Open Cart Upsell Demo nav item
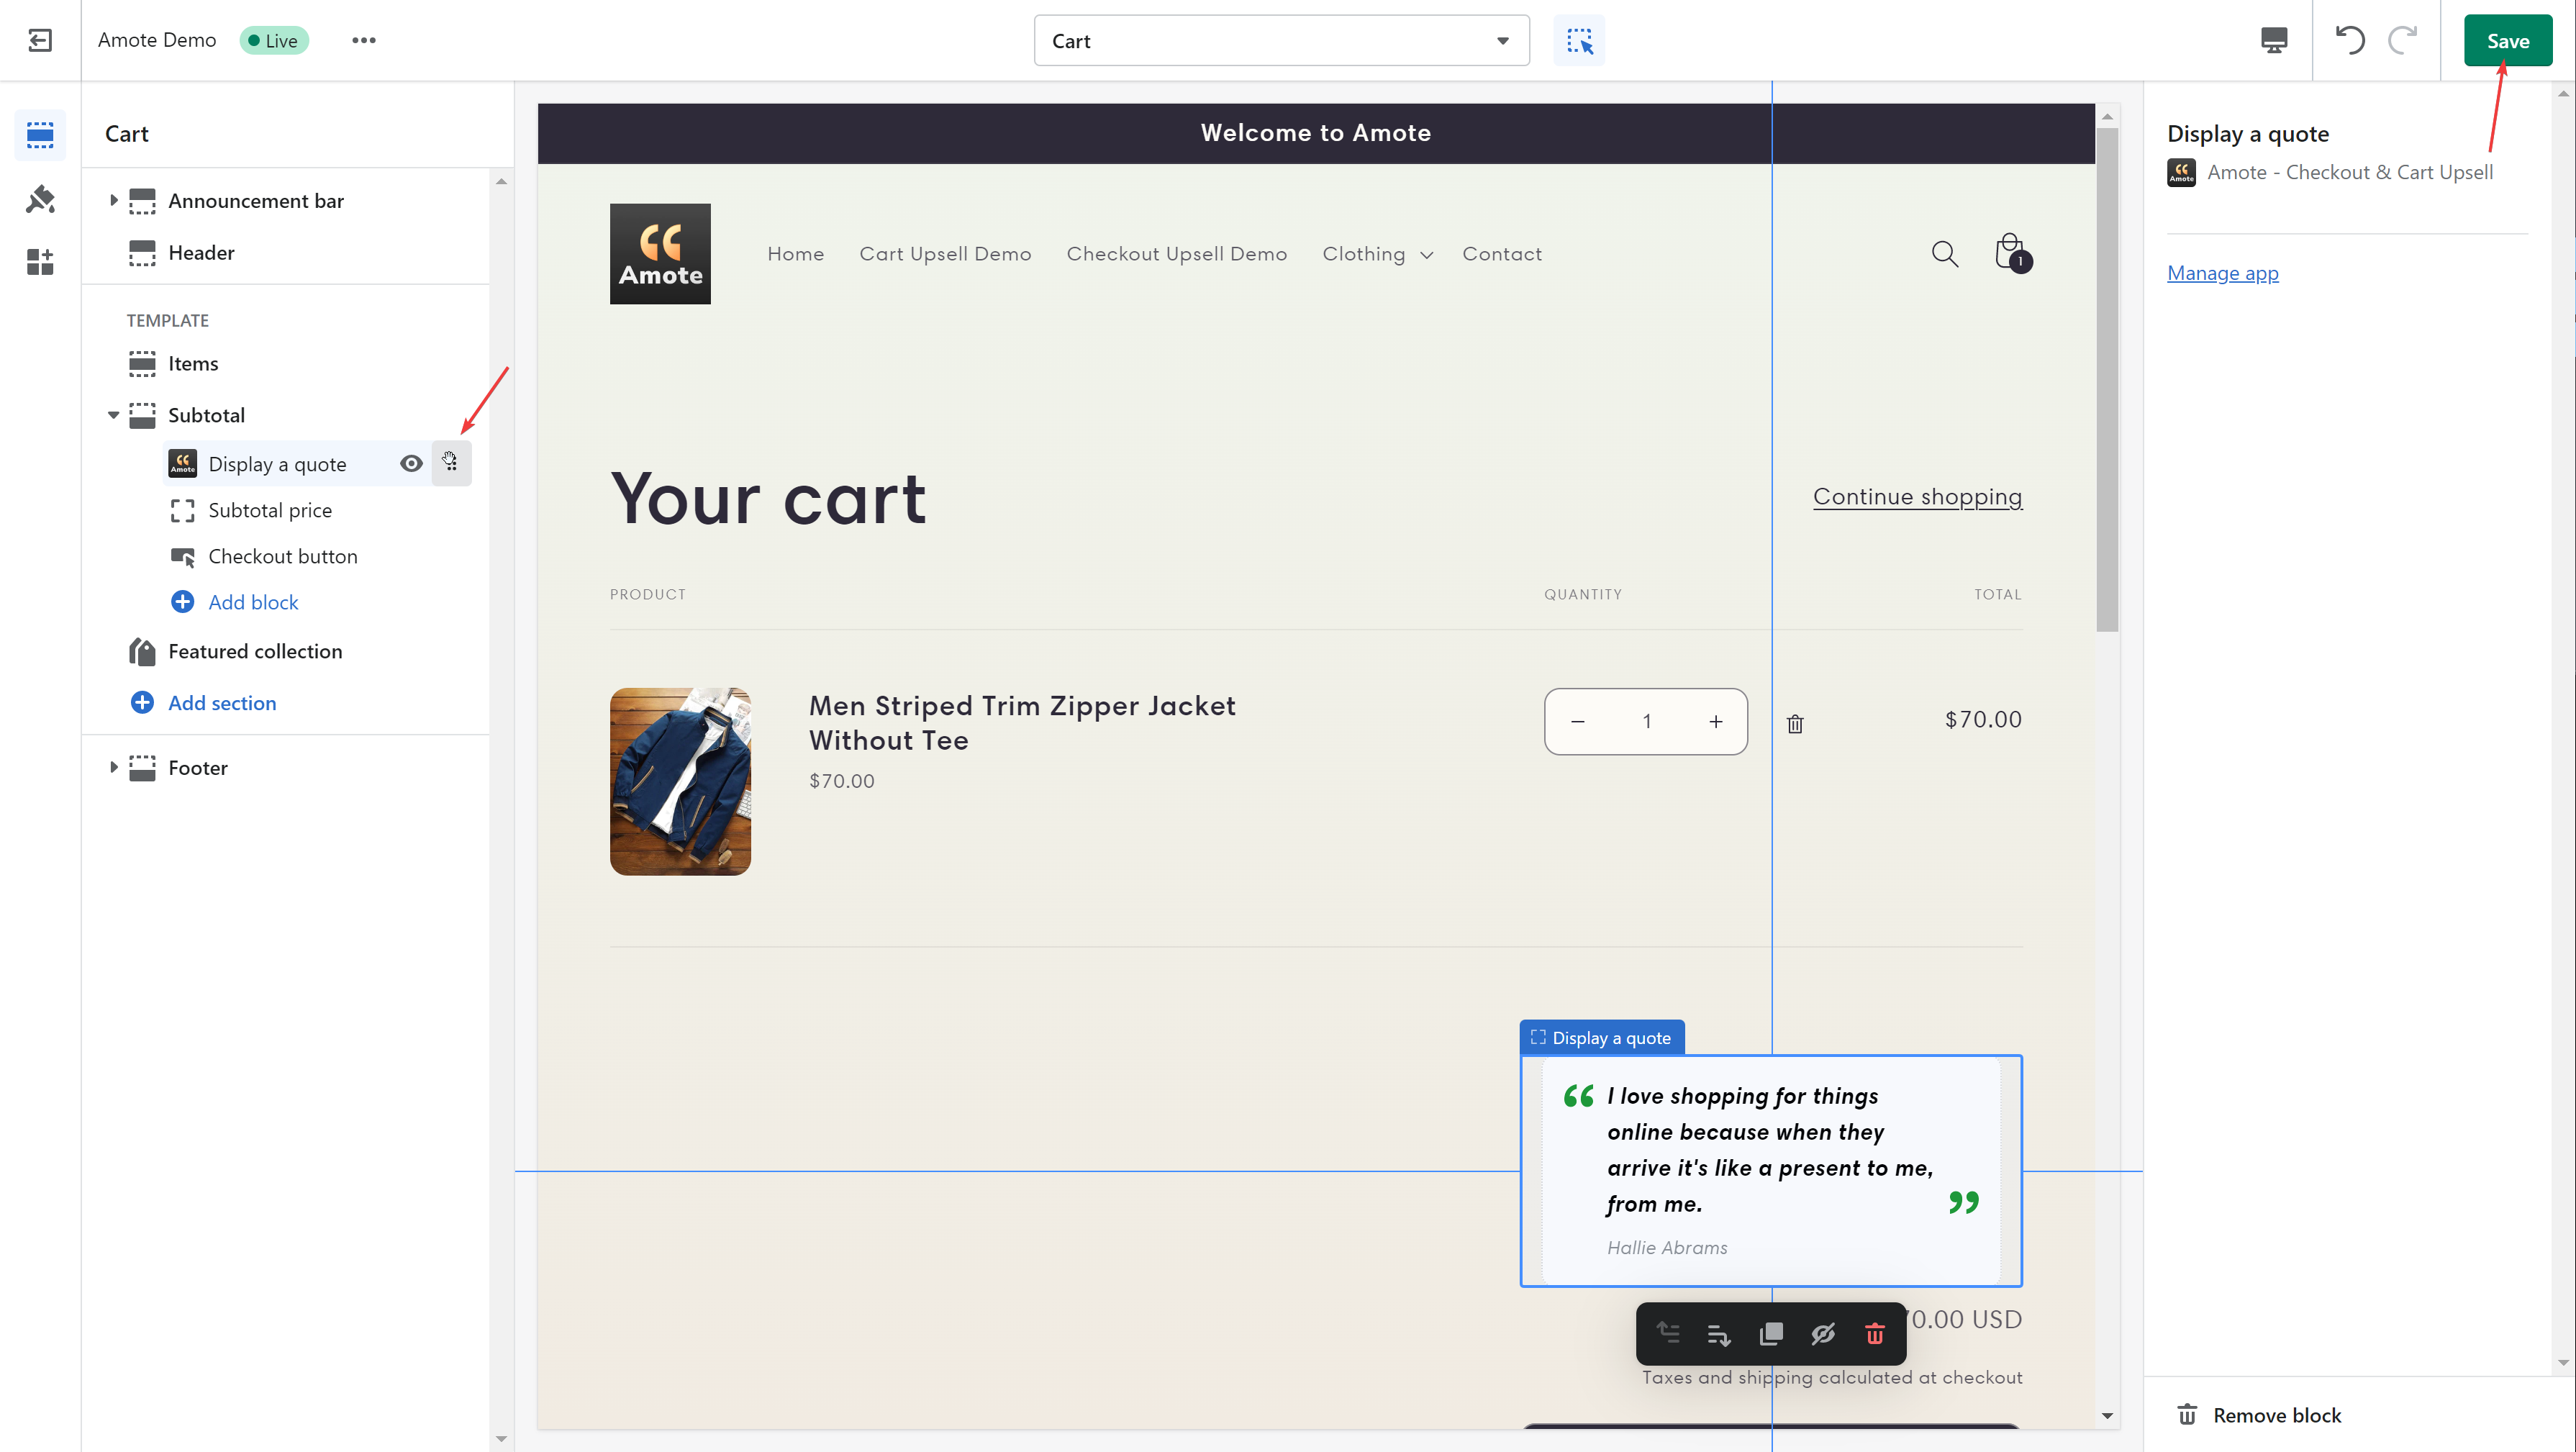The image size is (2576, 1452). coord(945,254)
